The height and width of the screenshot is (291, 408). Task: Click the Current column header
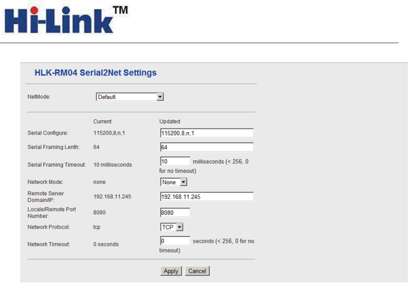click(102, 121)
